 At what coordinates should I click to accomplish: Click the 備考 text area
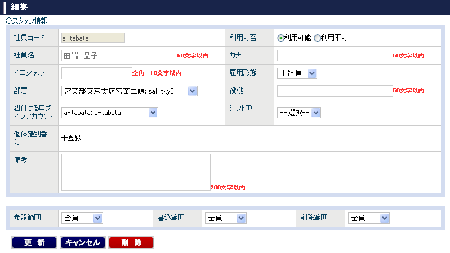click(136, 172)
